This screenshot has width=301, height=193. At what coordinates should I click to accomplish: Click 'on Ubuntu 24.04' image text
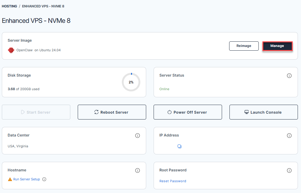47,50
